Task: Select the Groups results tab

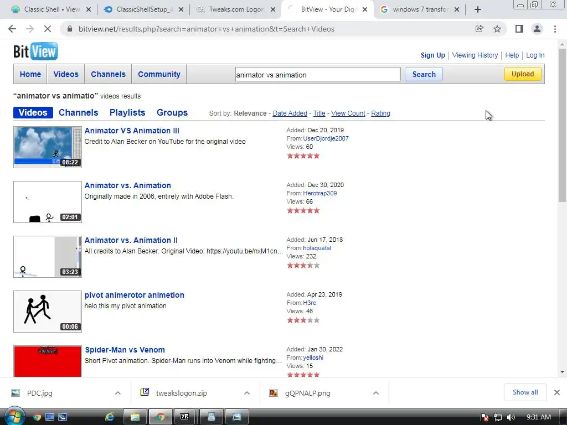Action: (172, 112)
